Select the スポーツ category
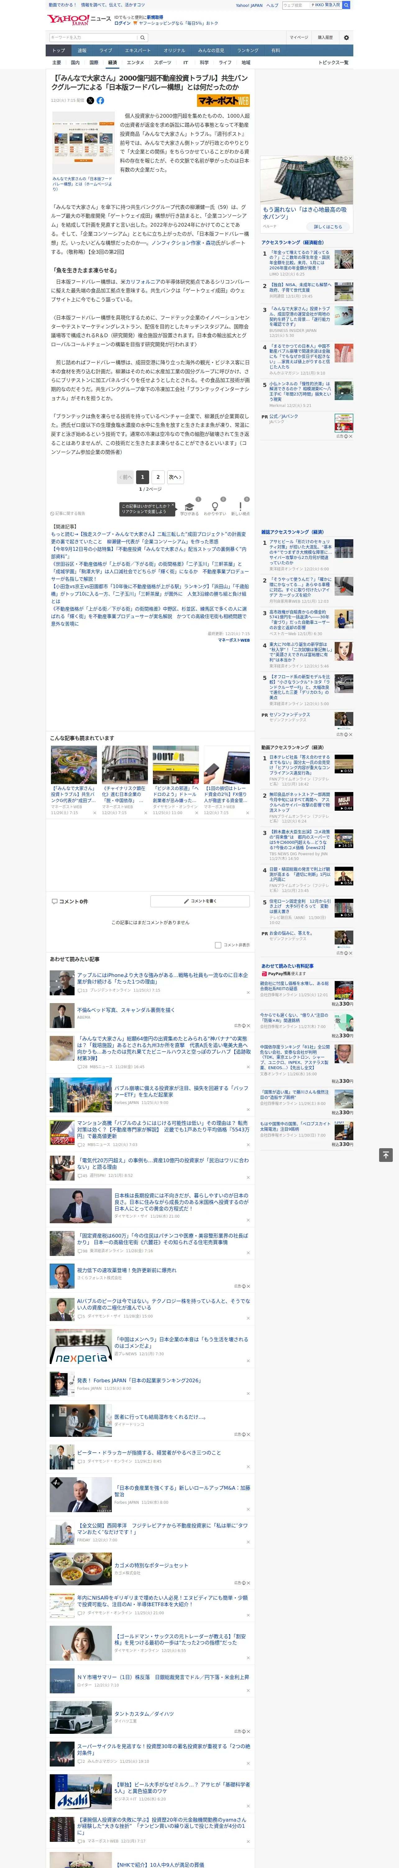The width and height of the screenshot is (399, 1868). 163,62
